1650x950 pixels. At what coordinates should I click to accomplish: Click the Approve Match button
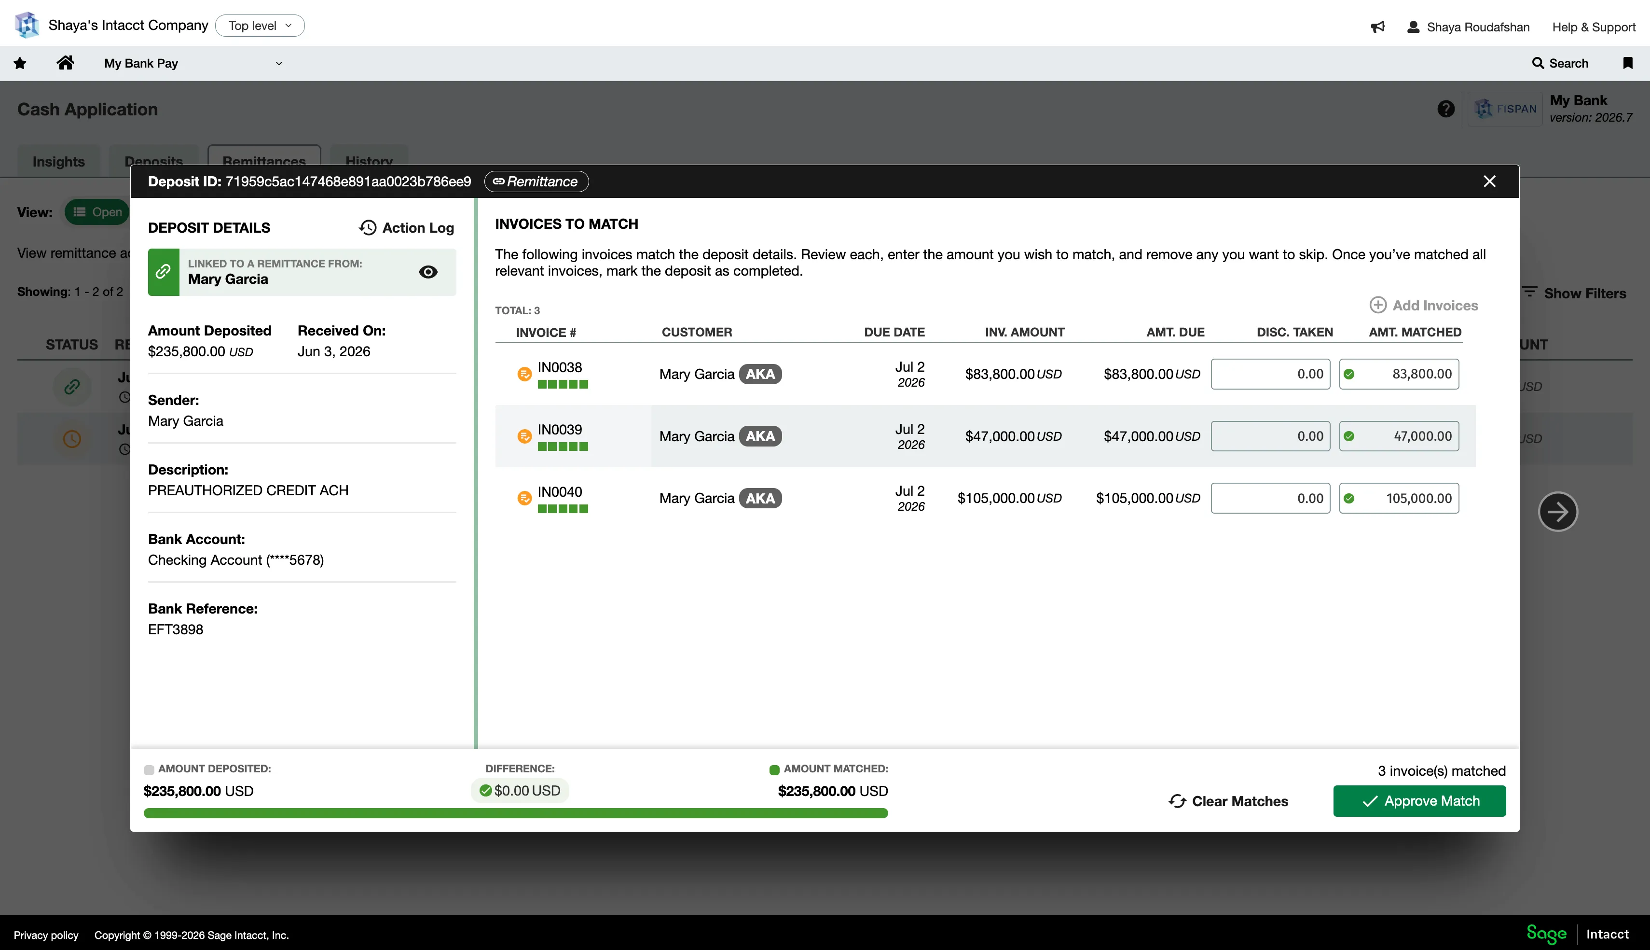point(1419,800)
